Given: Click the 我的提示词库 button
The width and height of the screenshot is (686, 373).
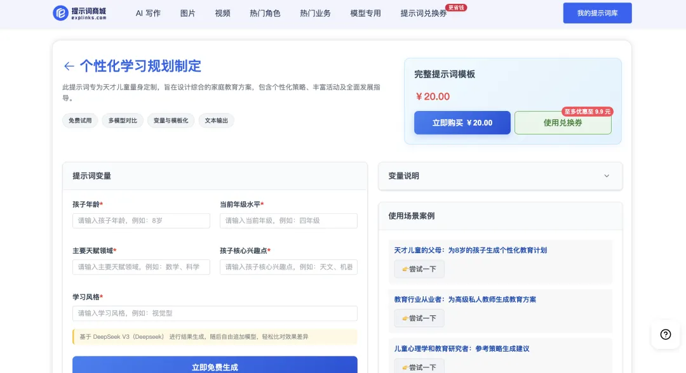Looking at the screenshot, I should (597, 13).
